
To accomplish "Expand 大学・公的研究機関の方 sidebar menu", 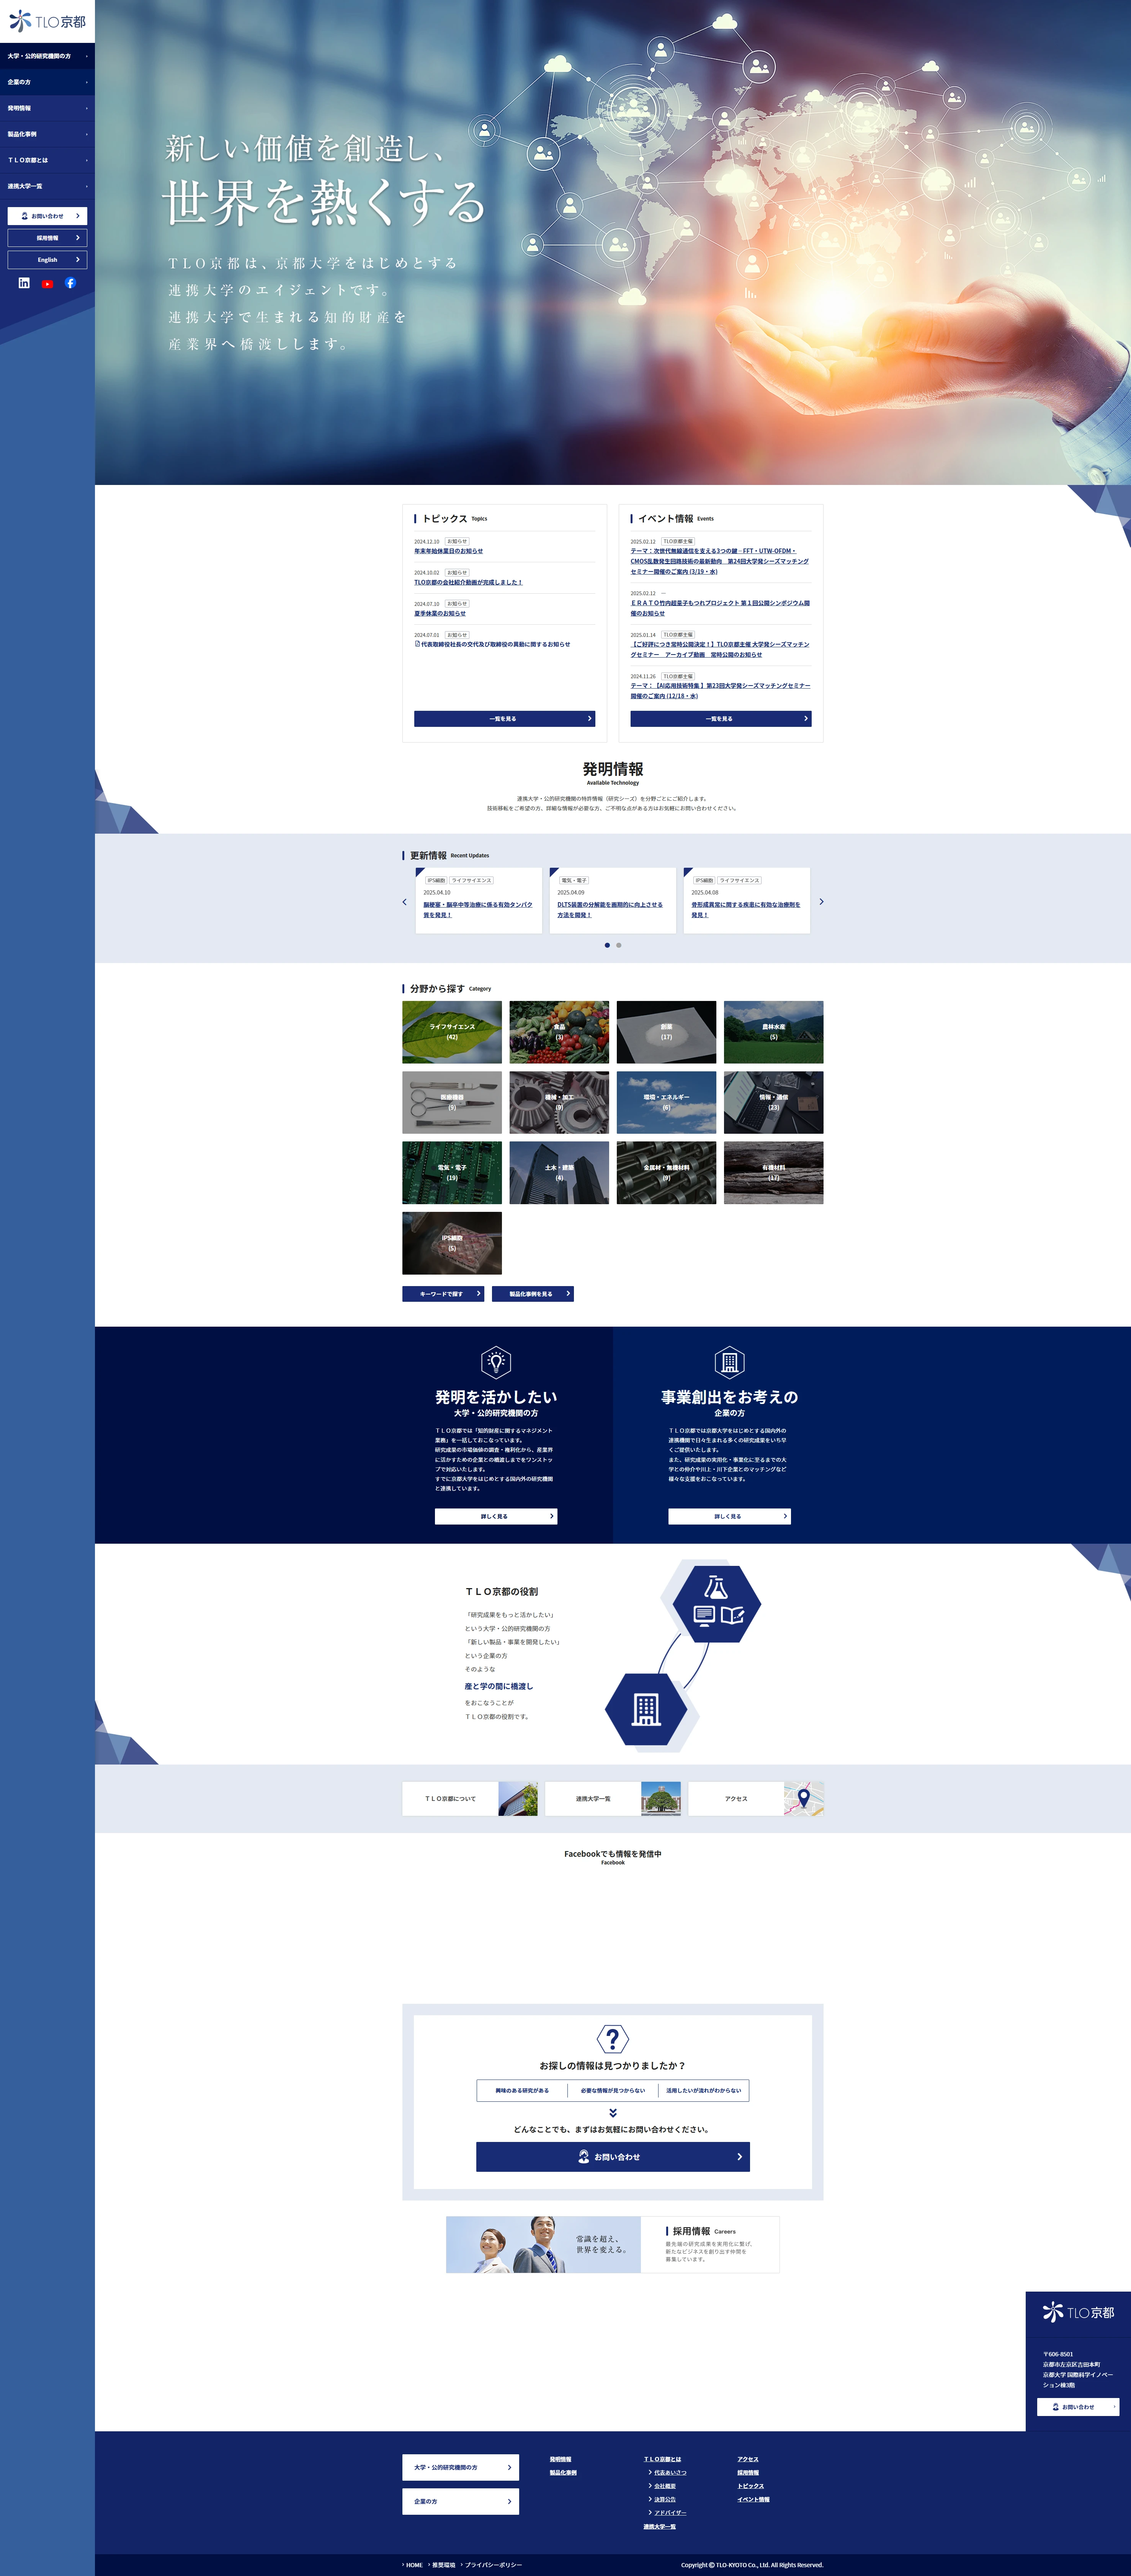I will 47,56.
